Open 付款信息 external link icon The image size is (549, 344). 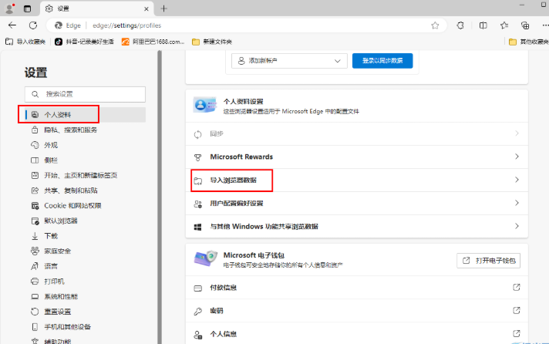517,287
